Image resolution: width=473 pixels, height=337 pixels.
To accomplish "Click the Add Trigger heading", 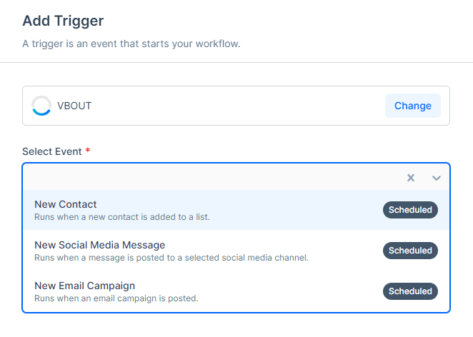I will (63, 21).
